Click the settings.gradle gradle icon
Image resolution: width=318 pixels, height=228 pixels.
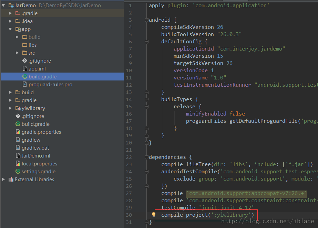tap(18, 171)
